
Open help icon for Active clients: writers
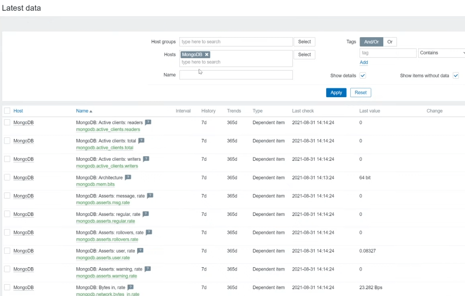(146, 159)
